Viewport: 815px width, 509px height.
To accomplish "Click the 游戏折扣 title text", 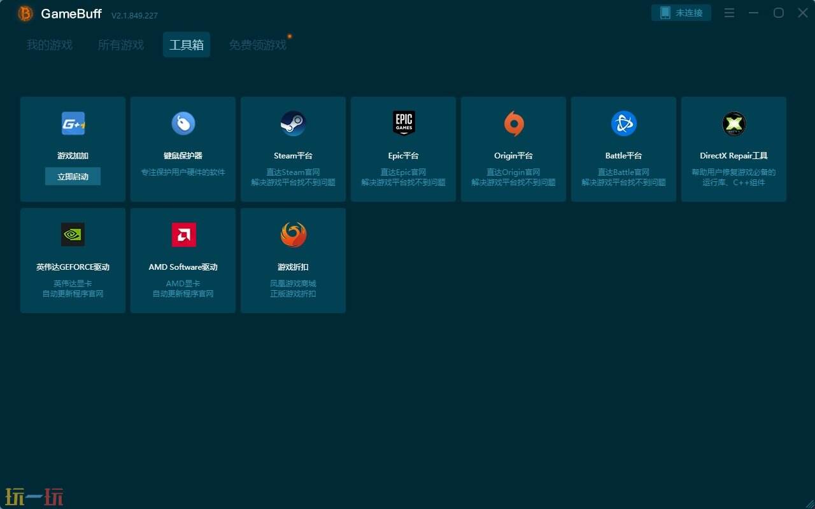I will [x=294, y=267].
